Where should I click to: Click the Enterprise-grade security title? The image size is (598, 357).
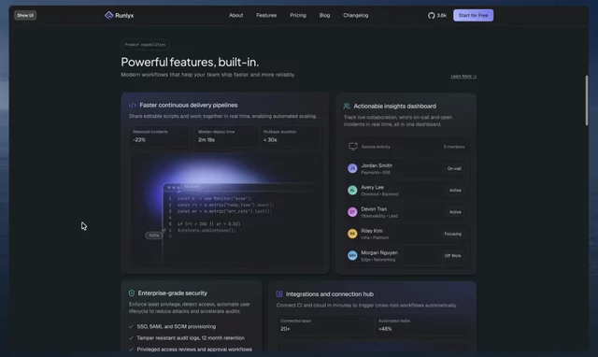pyautogui.click(x=172, y=293)
